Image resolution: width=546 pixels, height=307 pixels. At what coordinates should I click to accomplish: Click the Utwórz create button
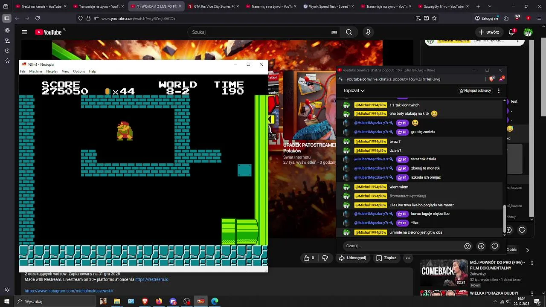489,32
